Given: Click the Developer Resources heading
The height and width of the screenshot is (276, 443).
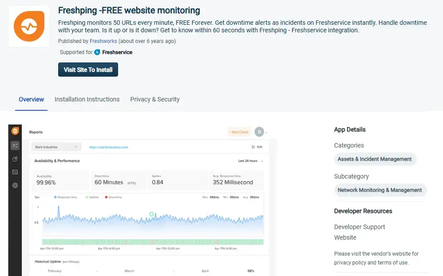Looking at the screenshot, I should point(363,211).
